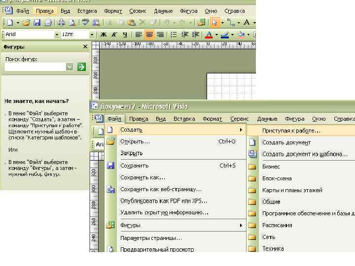Toggle Underline (Ч) formatting

[125, 34]
